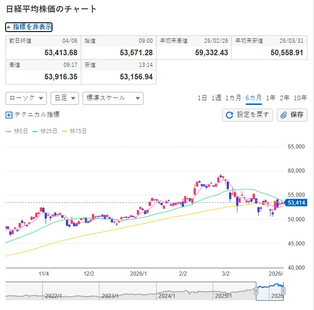The width and height of the screenshot is (314, 310).
Task: Select the 1週 range tab
Action: click(216, 98)
